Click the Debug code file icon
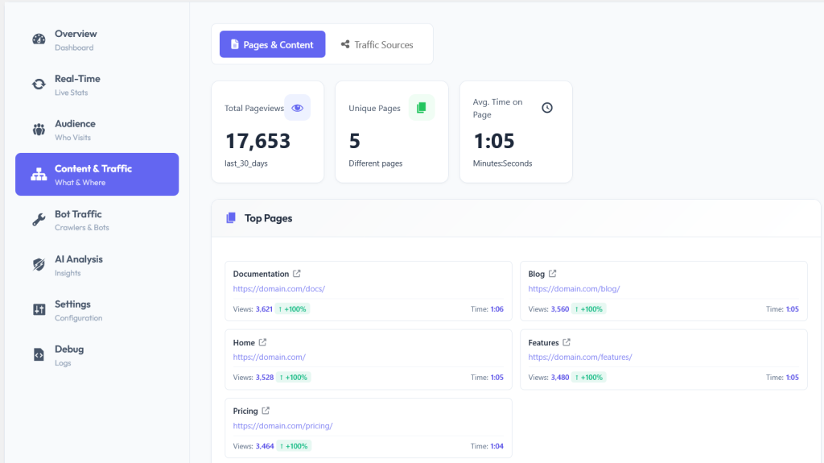This screenshot has height=463, width=824. (39, 354)
